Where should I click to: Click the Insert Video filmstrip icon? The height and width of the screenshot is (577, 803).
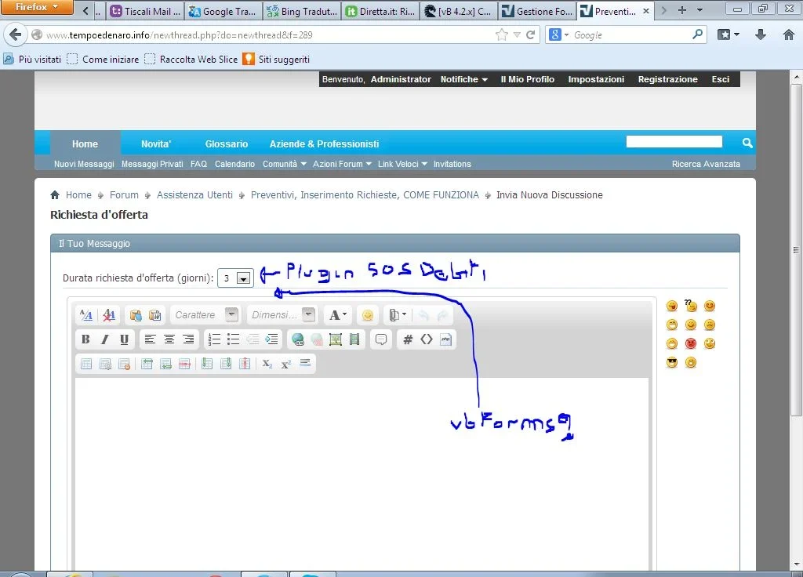pos(354,339)
